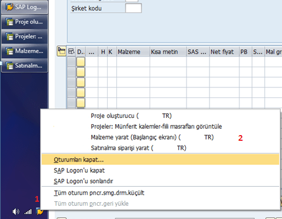The image size is (282, 219).
Task: Choose Oturumları kapat... menu item
Action: (x=160, y=160)
